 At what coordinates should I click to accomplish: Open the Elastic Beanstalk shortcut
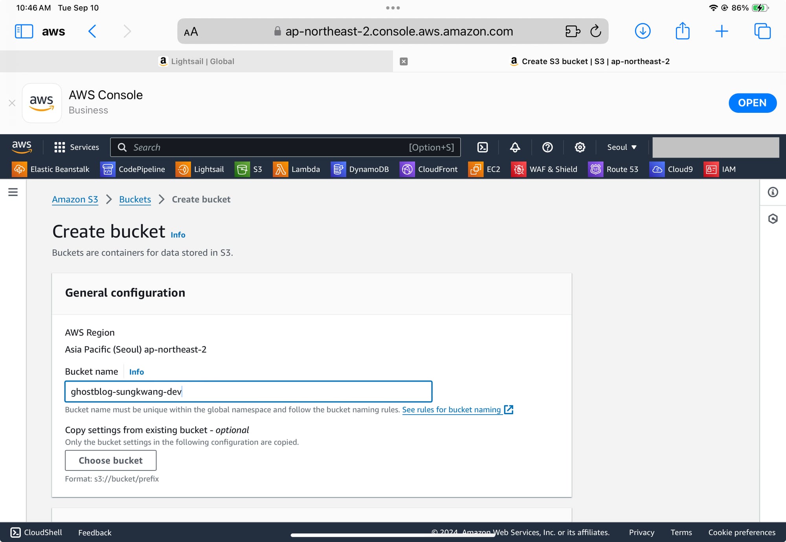(51, 169)
